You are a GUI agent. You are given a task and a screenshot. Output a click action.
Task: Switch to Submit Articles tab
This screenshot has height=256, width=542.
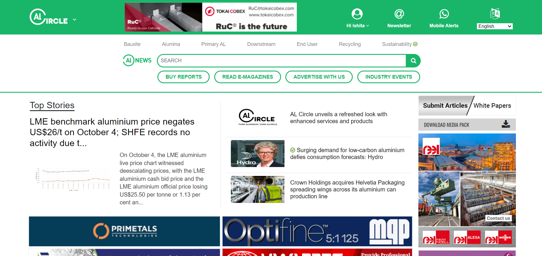(x=445, y=106)
